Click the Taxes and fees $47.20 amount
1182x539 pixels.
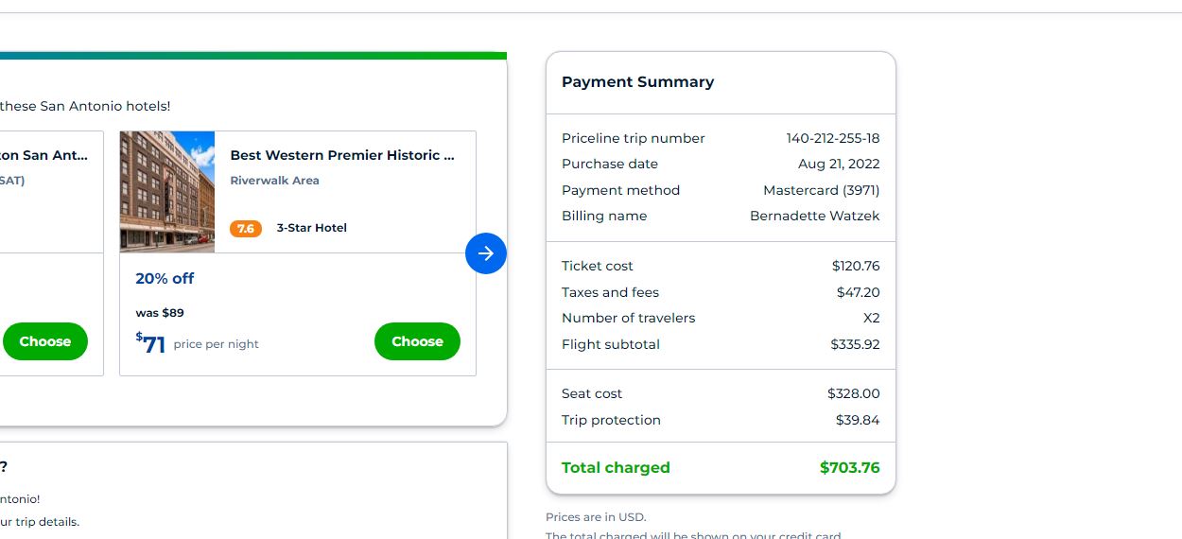pos(858,292)
